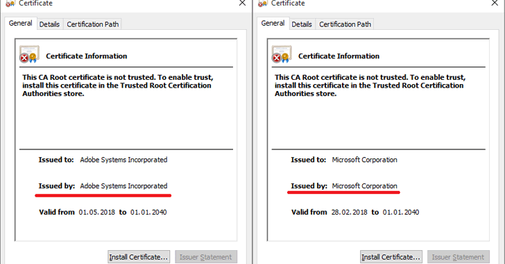Click Issued to value Microsoft Corporation
Viewport: 505px width, 264px height.
click(365, 160)
